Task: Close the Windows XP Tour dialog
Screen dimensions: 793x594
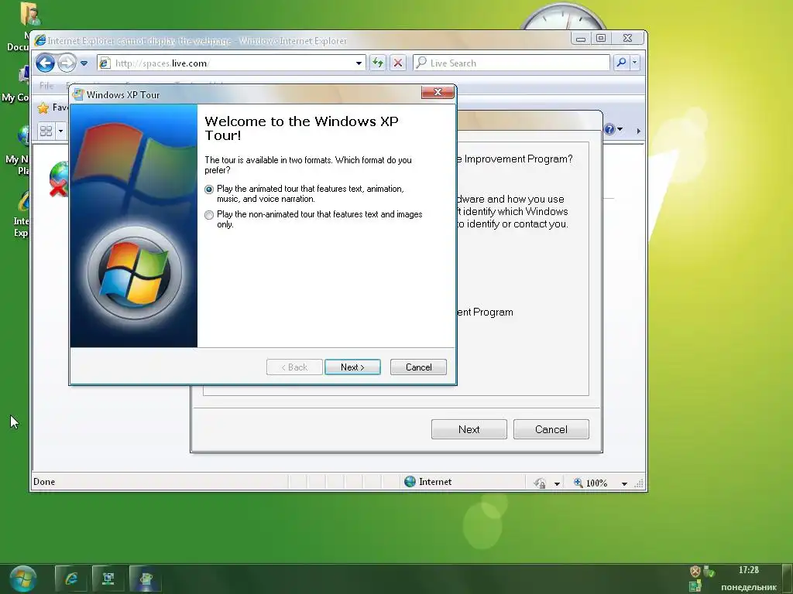Action: [x=438, y=92]
